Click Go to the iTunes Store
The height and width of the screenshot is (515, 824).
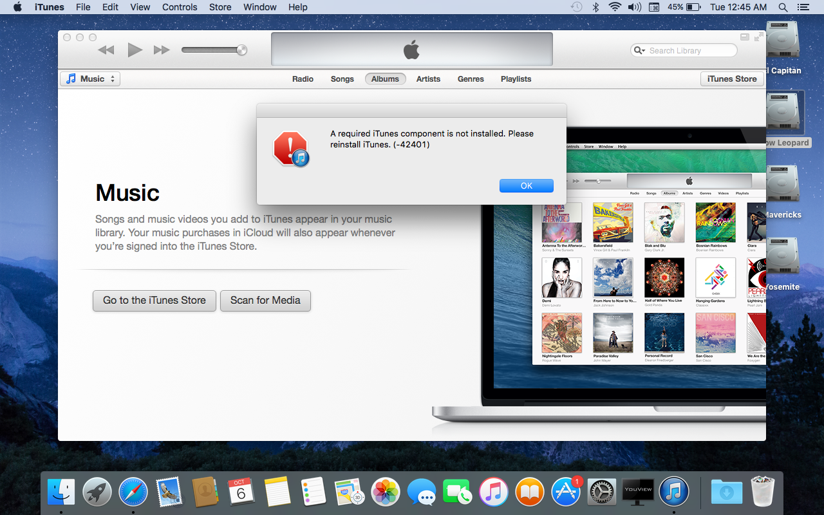point(154,300)
